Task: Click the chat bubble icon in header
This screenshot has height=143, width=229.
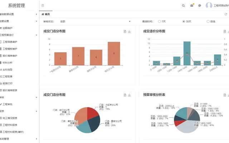Action: [200, 6]
